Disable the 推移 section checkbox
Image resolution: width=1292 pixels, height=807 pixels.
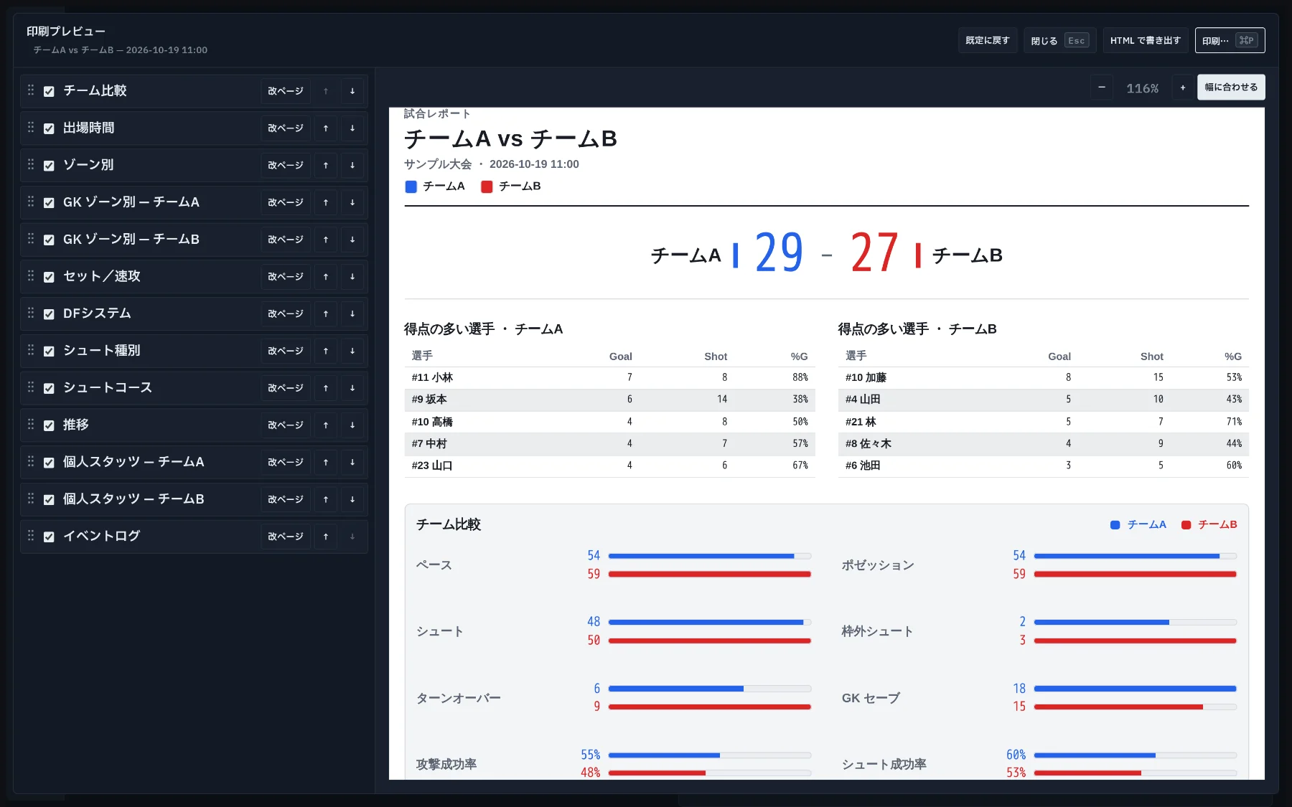49,425
